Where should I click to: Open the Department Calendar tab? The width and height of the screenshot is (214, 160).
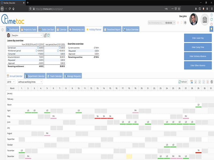(35, 76)
